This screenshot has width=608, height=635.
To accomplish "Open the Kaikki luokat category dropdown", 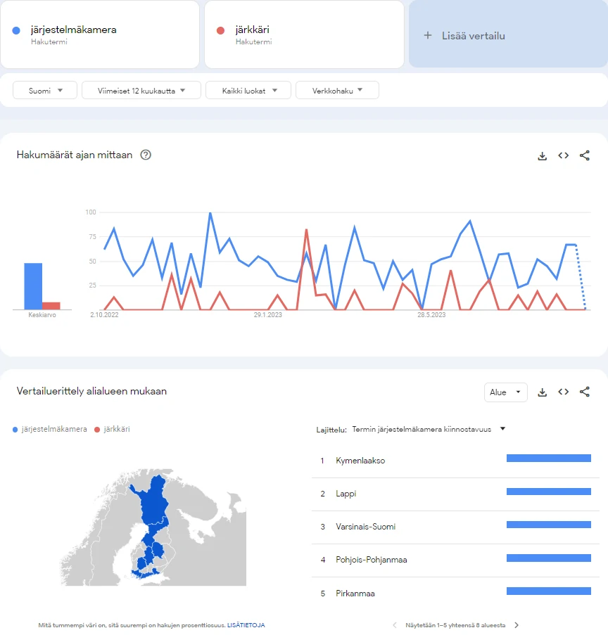I will point(248,90).
